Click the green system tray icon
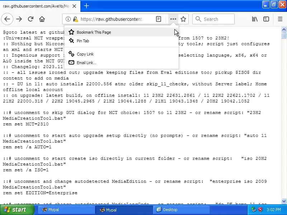 coord(254,210)
